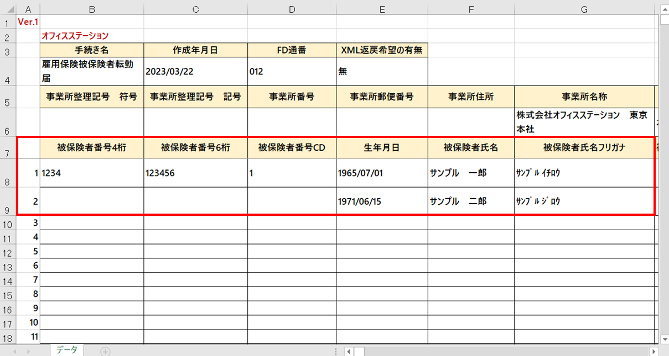
Task: Select cell 株式会社オフィスステーション 東京本社
Action: [x=584, y=122]
